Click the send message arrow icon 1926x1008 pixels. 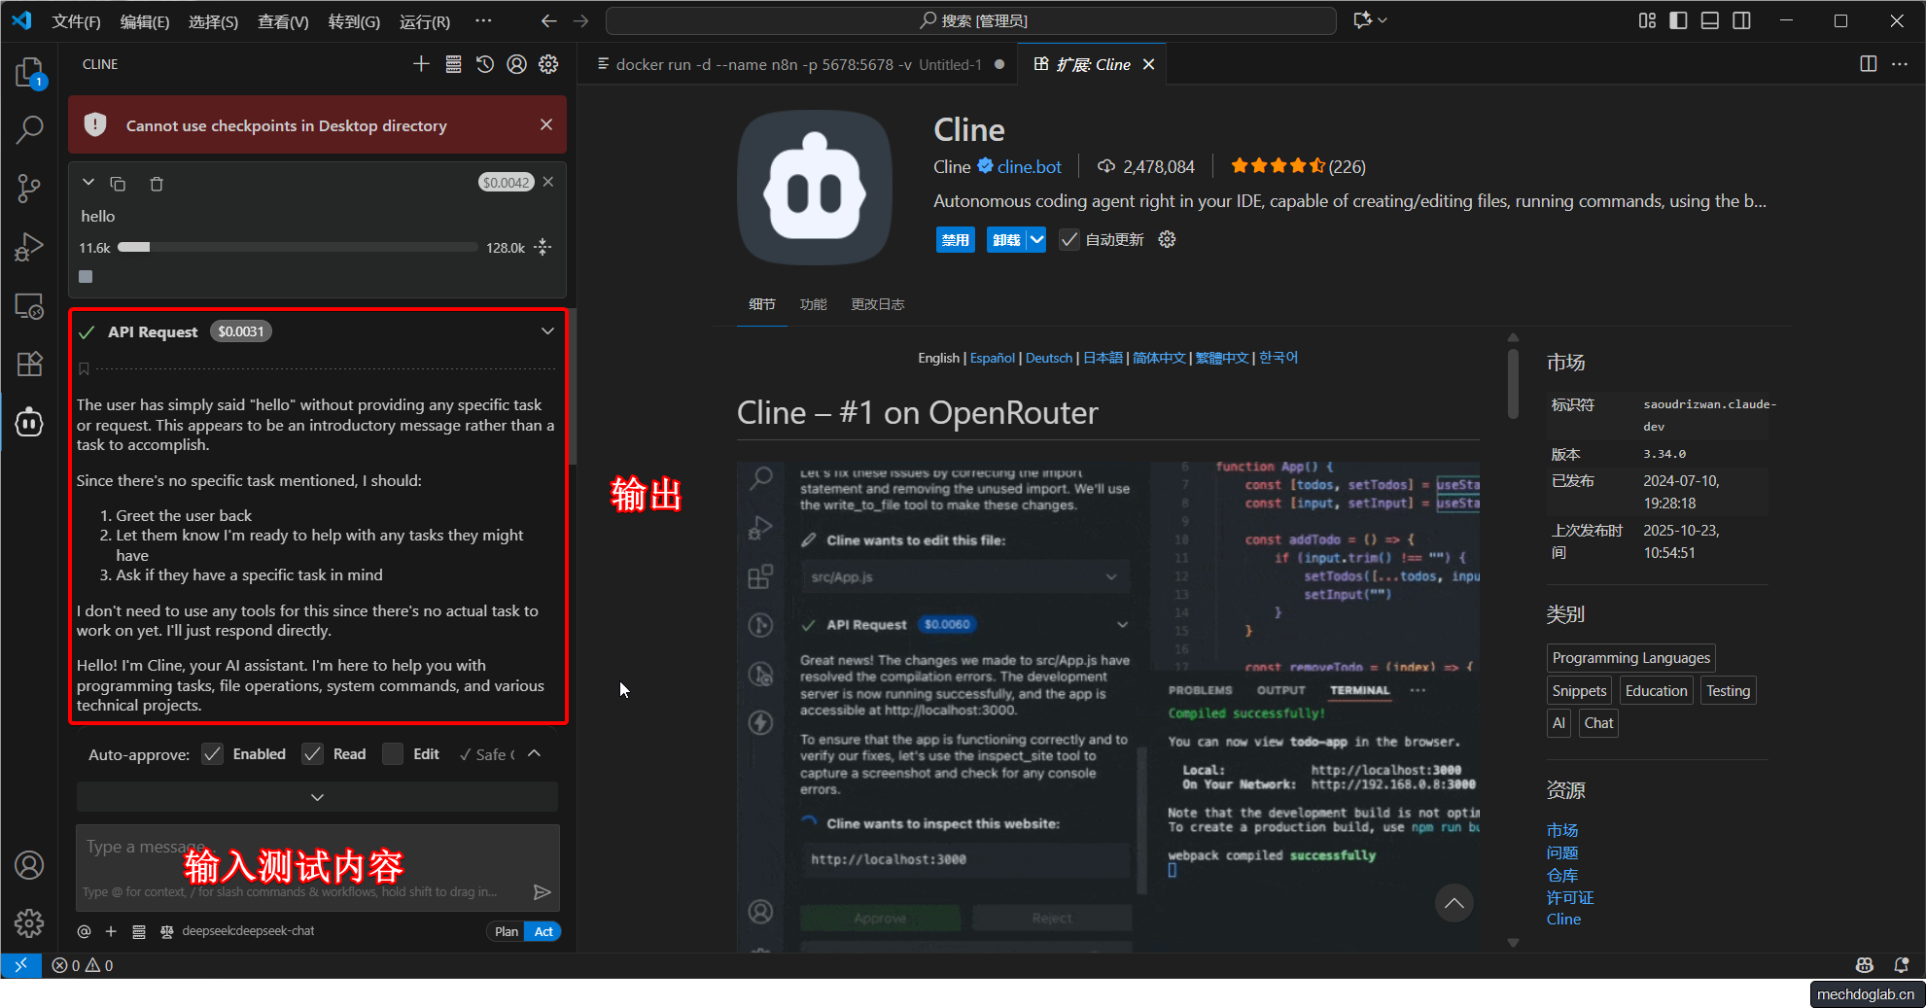coord(542,891)
